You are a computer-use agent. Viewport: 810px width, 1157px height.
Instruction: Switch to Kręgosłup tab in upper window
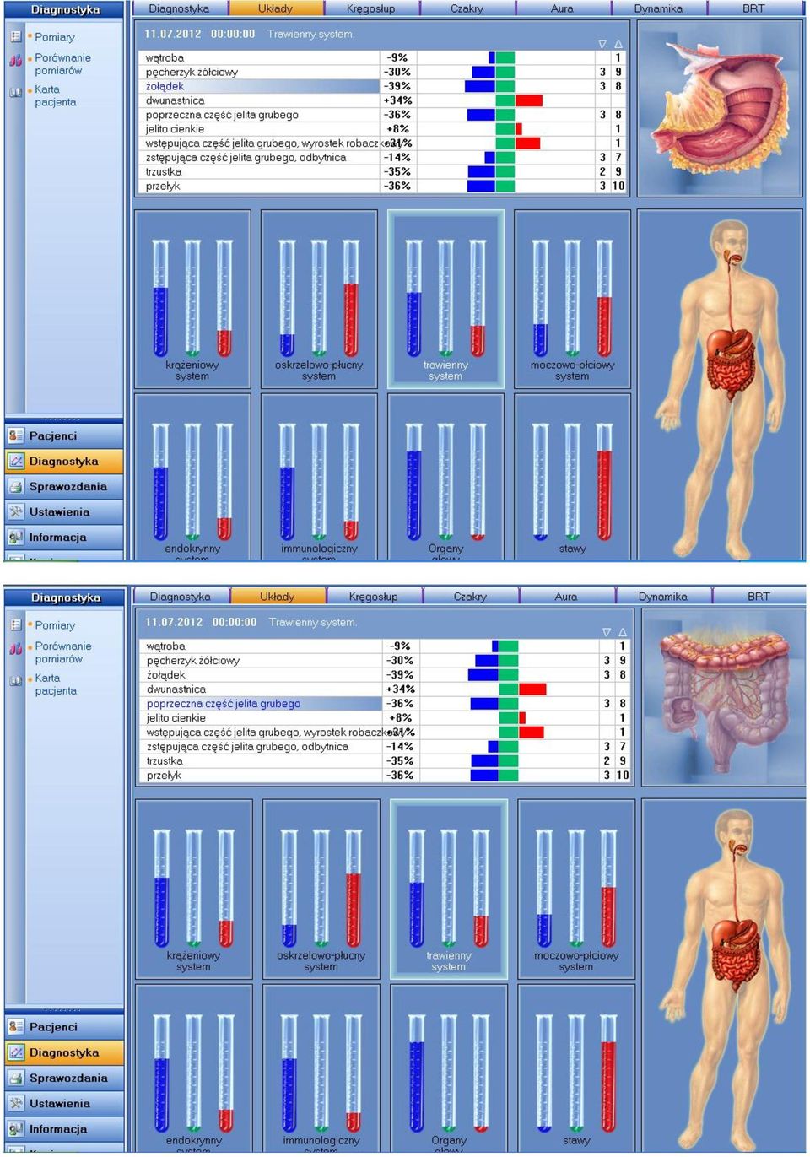pyautogui.click(x=371, y=8)
